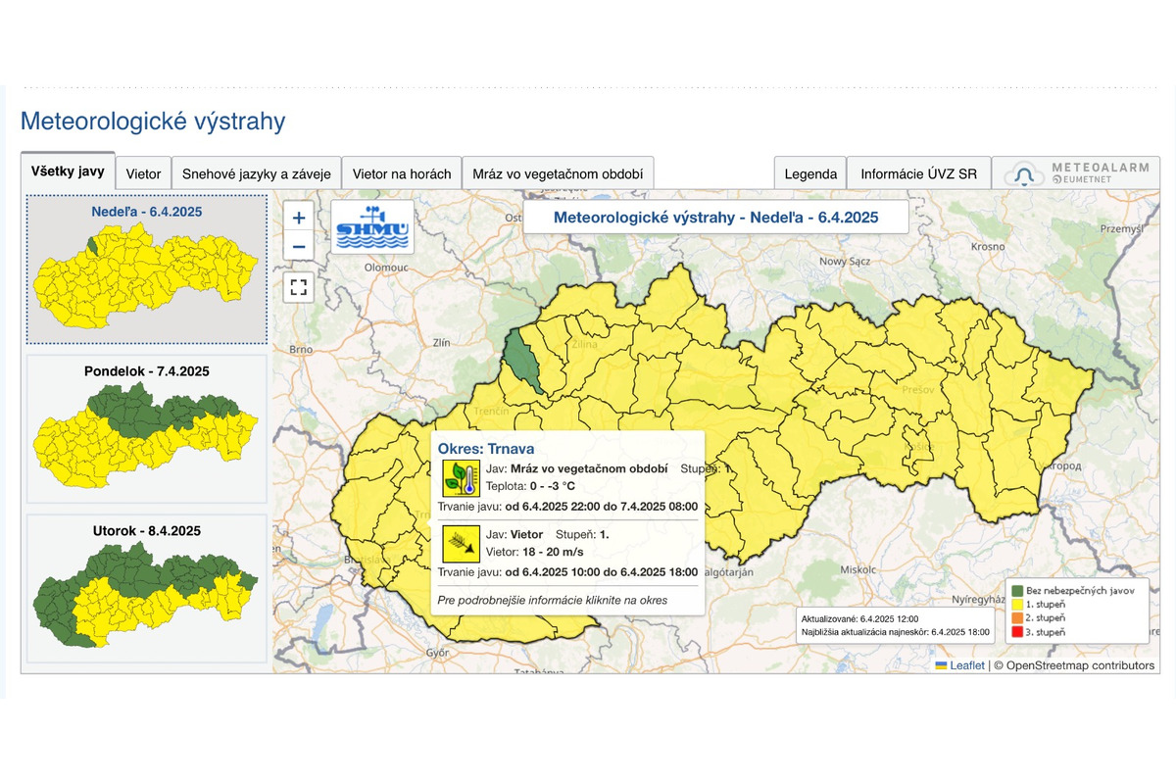
Task: Open Informácie ÚVZ SR
Action: [x=918, y=173]
